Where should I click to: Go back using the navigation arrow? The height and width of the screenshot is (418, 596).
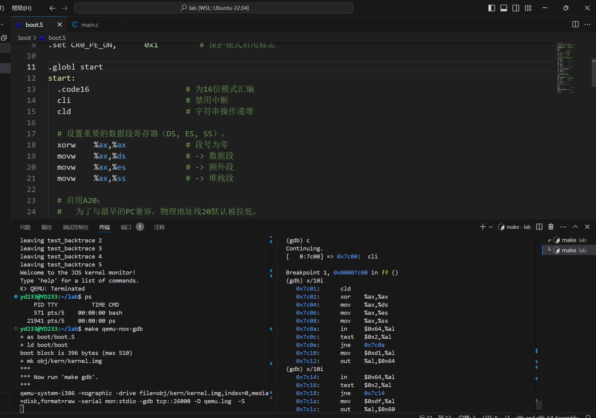pyautogui.click(x=53, y=8)
